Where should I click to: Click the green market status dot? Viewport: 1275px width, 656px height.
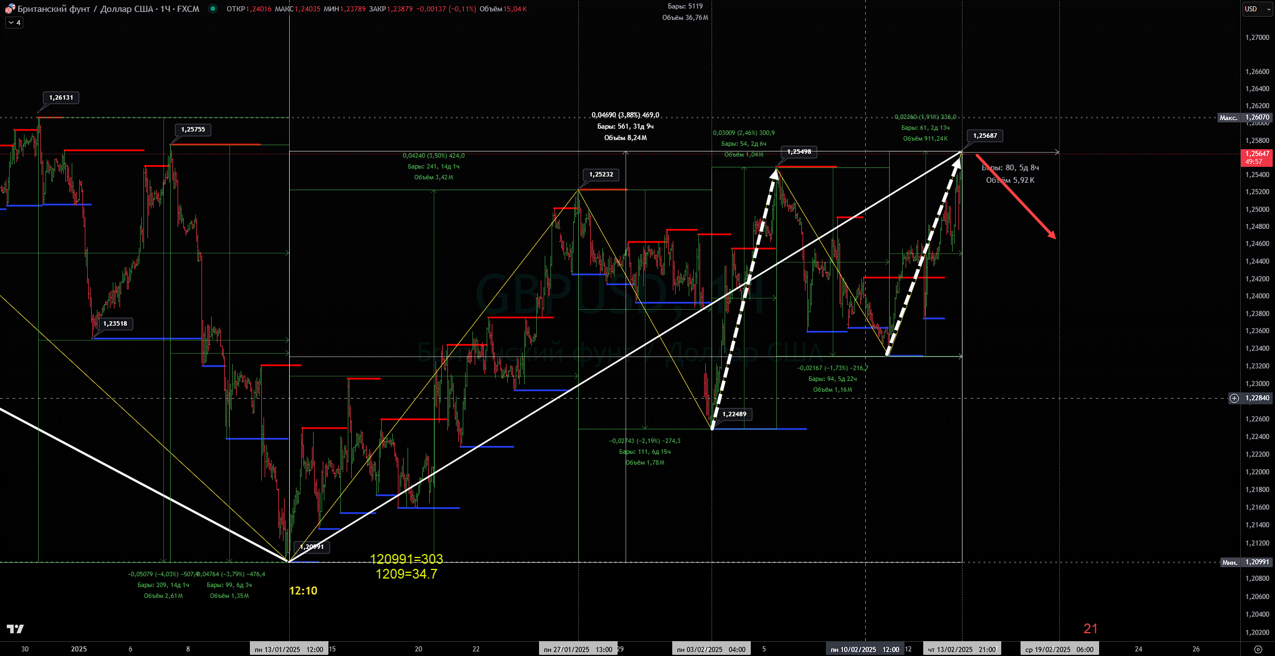[212, 9]
